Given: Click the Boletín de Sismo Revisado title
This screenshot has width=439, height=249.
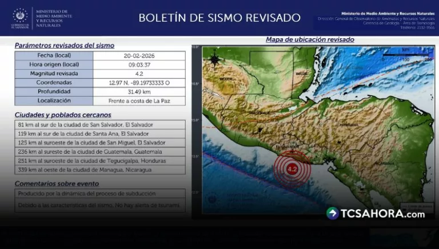Looking at the screenshot, I should [219, 18].
